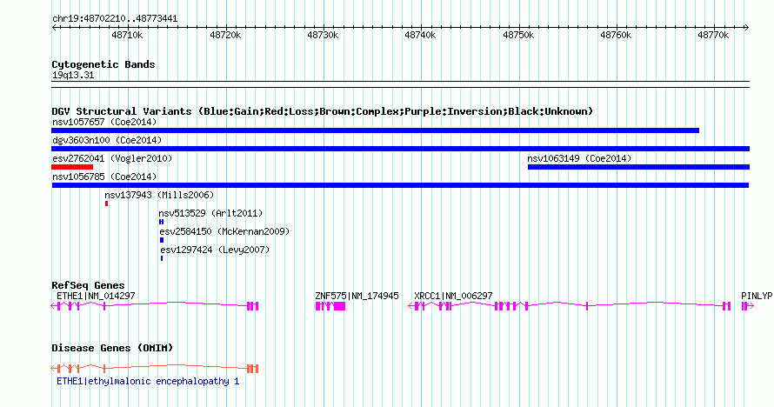Open the nsv1057657 (Coe2014) label

(104, 122)
